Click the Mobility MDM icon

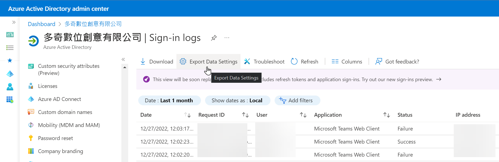31,125
